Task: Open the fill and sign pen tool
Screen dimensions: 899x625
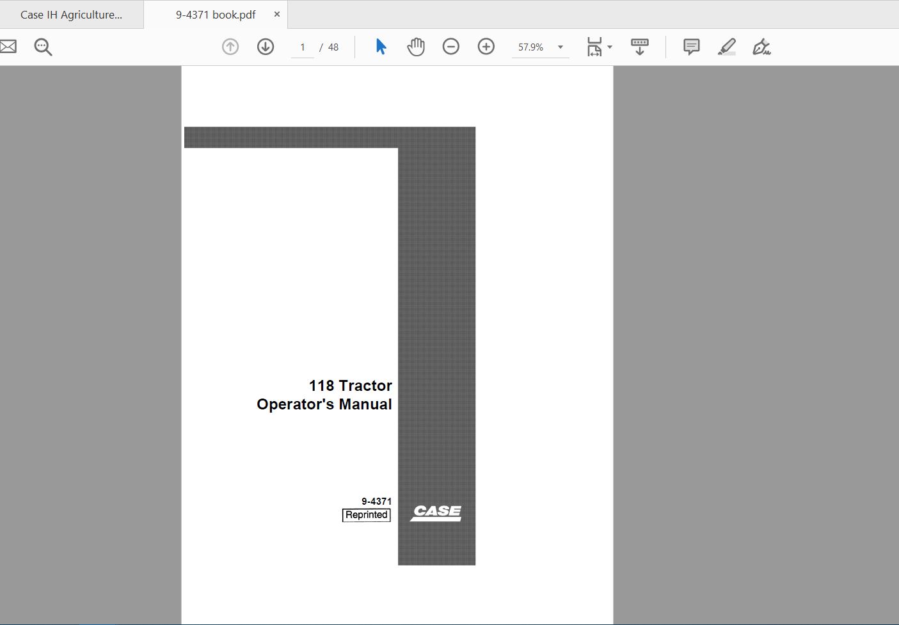Action: click(x=761, y=47)
